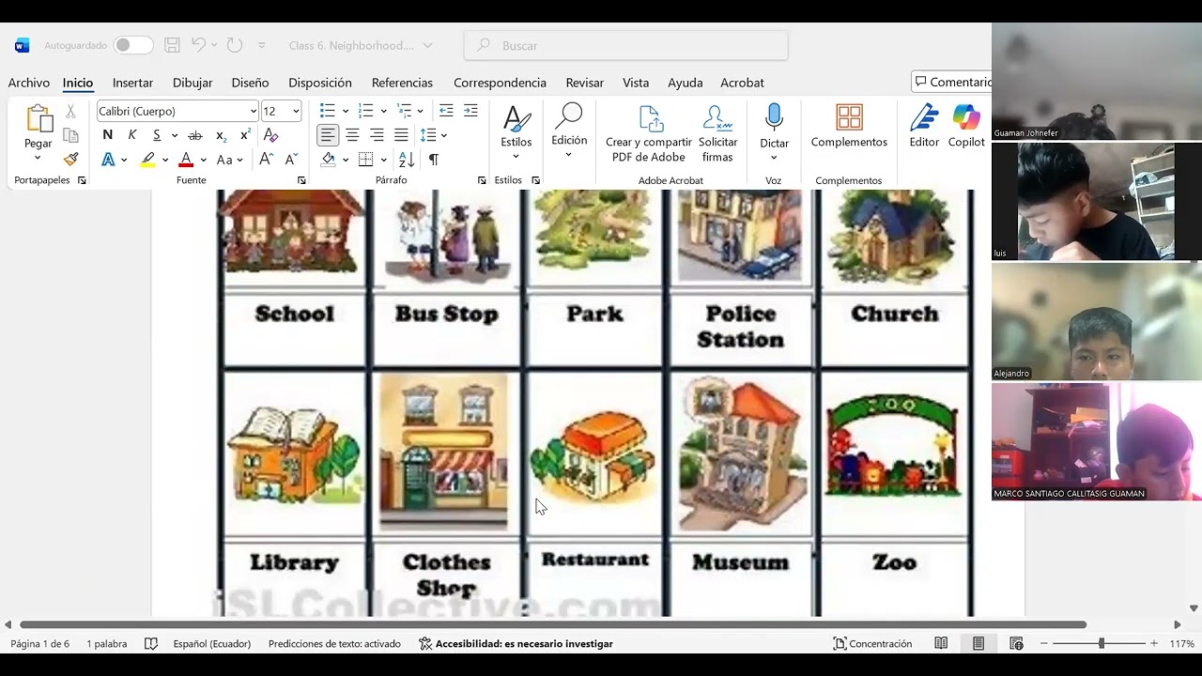
Task: Show paragraph marks (¶)
Action: (434, 160)
